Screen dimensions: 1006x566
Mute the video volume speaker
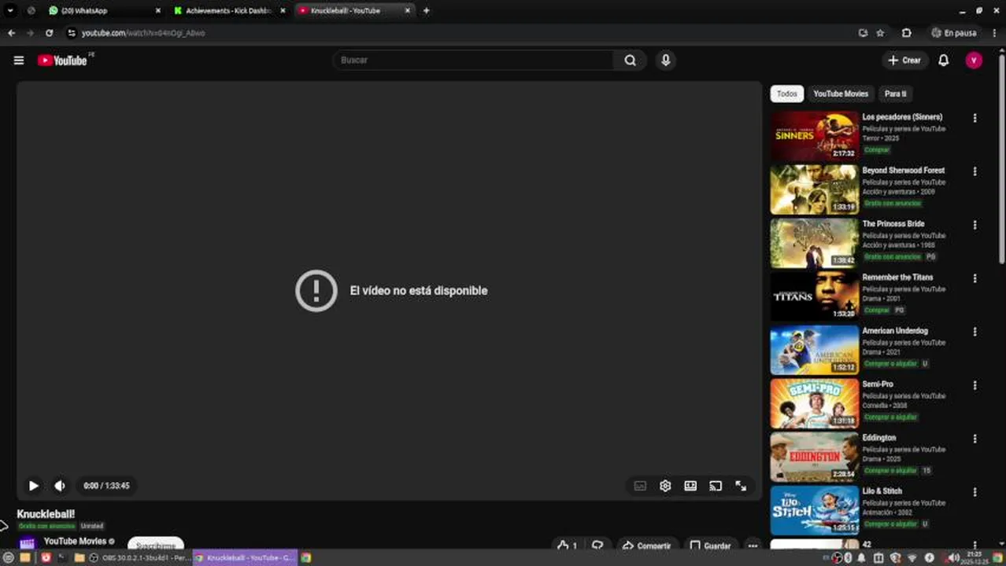click(x=60, y=486)
